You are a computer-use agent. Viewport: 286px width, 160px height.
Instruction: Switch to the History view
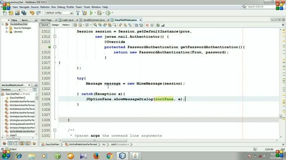66,25
